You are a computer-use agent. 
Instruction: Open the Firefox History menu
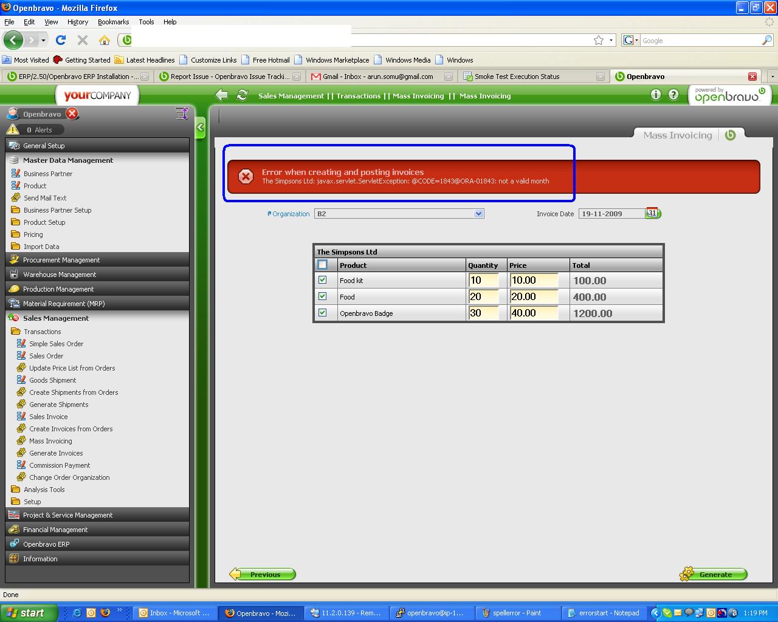click(78, 22)
